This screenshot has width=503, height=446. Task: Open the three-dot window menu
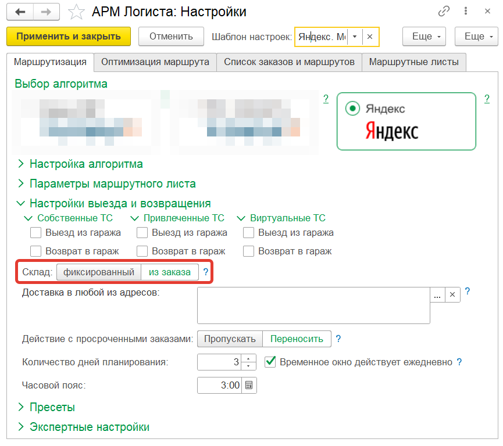click(465, 11)
